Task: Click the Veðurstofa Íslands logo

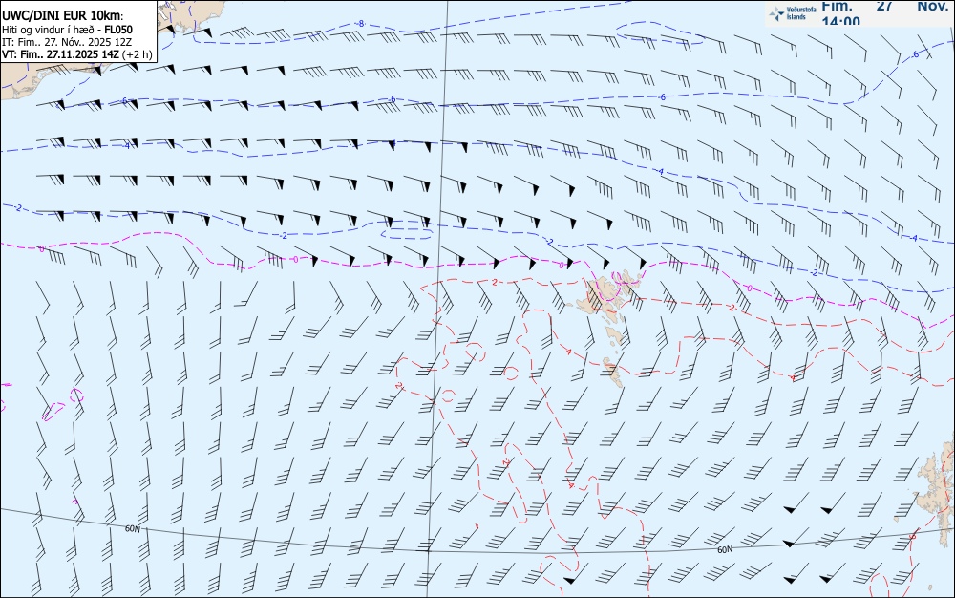Action: 792,13
